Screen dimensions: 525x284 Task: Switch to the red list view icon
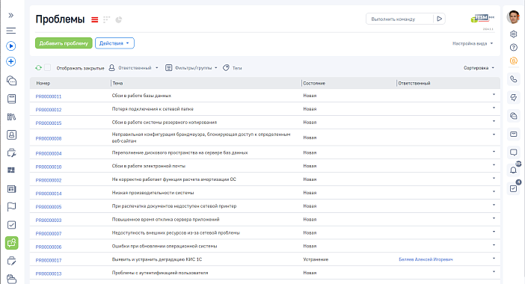[95, 19]
